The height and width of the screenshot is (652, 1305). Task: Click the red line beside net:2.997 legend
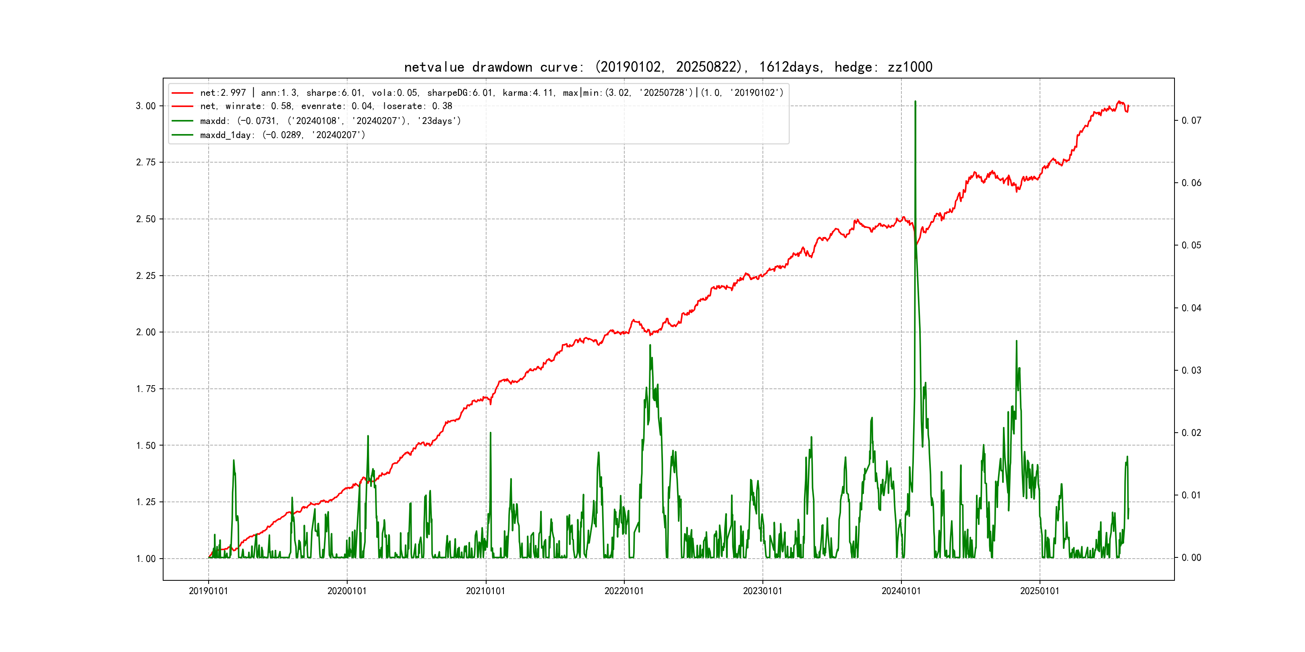(182, 93)
